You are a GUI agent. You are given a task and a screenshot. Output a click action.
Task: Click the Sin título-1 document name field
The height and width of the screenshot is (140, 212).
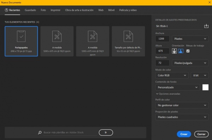point(179,26)
